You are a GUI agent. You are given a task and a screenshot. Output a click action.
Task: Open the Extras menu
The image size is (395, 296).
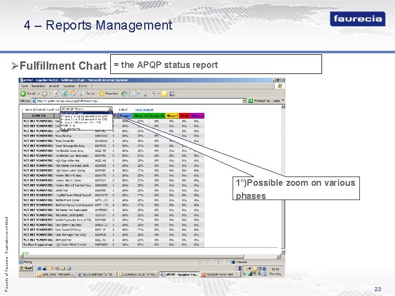point(83,86)
